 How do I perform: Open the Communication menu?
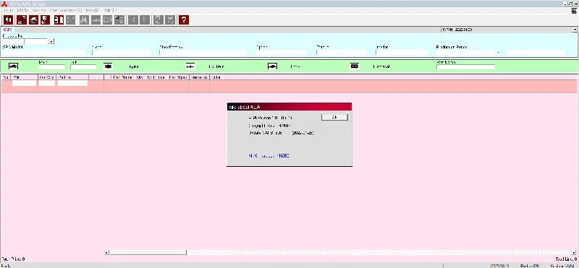click(x=65, y=10)
